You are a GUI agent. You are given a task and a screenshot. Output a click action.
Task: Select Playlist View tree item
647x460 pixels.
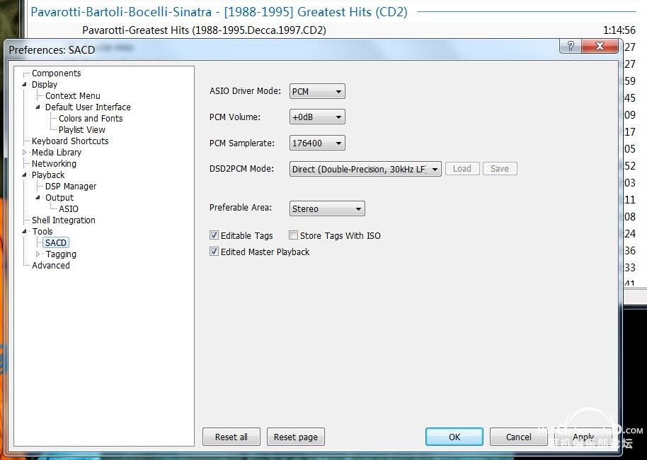[81, 130]
